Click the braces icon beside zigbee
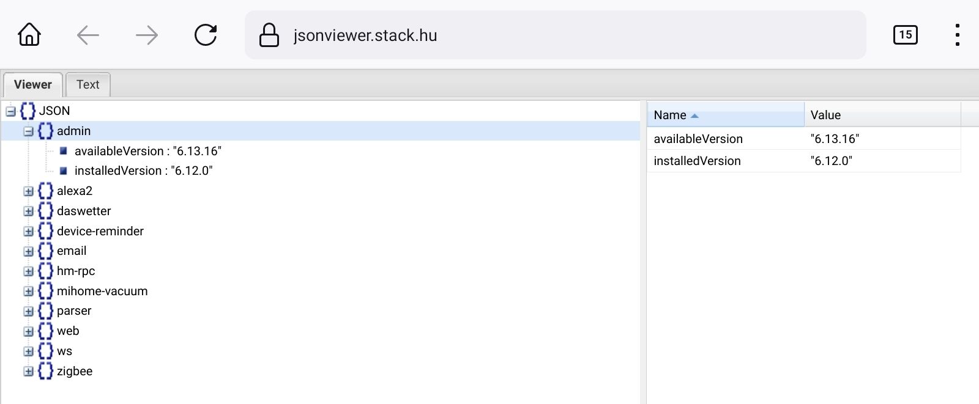 (x=45, y=371)
